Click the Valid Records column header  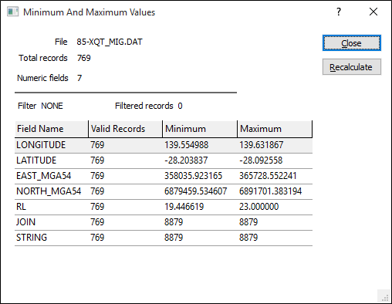[x=126, y=129]
